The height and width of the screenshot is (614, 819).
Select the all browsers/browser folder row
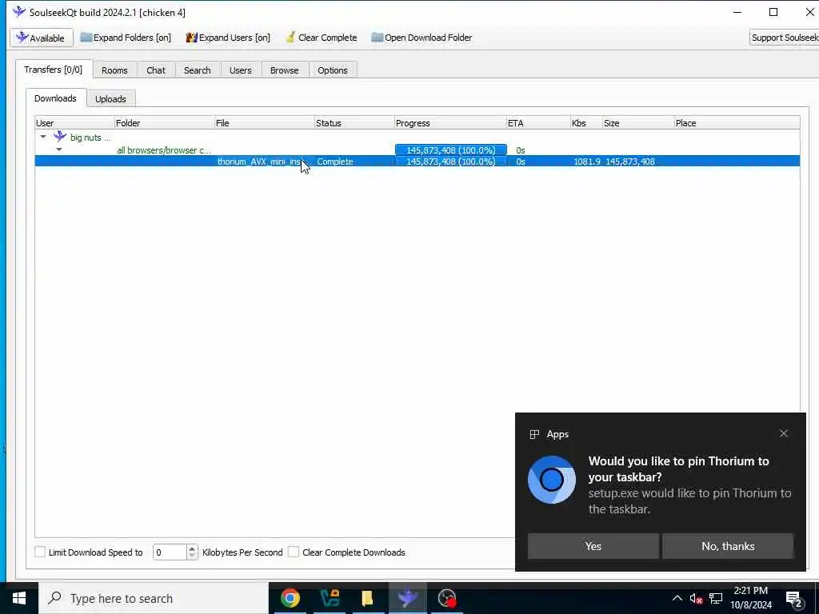[417, 150]
